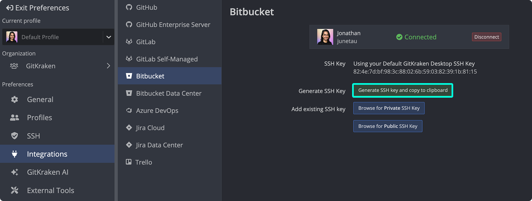Open the Default Profile dropdown arrow
532x201 pixels.
(108, 37)
